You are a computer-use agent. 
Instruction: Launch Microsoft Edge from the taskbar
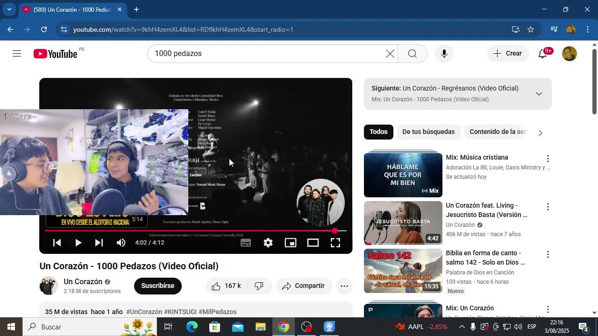click(x=192, y=327)
